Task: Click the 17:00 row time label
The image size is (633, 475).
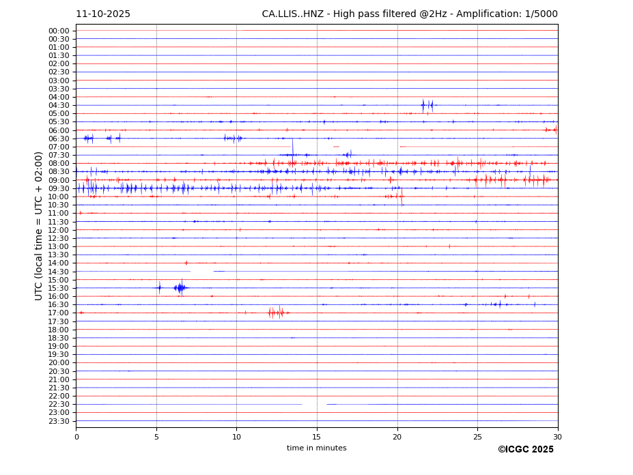Action: pos(59,313)
